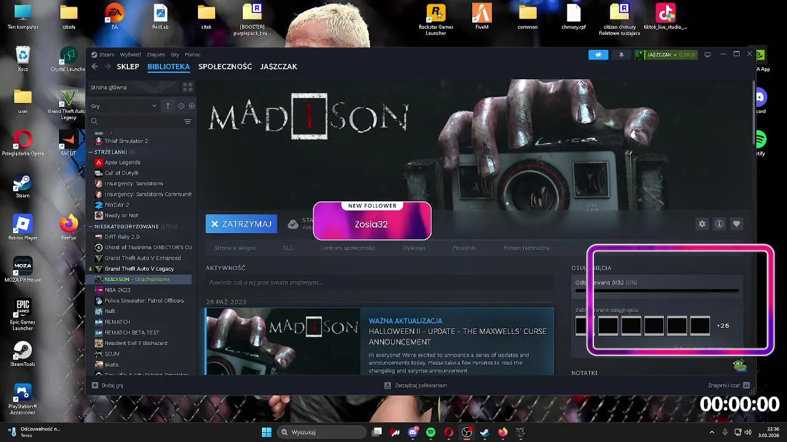Open the Dyskusje link
Screen dimensions: 787x442
click(414, 248)
